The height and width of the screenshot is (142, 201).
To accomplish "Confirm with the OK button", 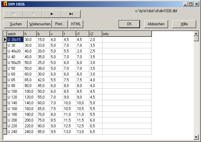I will point(129,24).
